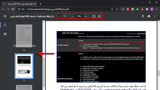Click Key Features text in image
The height and width of the screenshot is (90, 160).
[x=131, y=34]
